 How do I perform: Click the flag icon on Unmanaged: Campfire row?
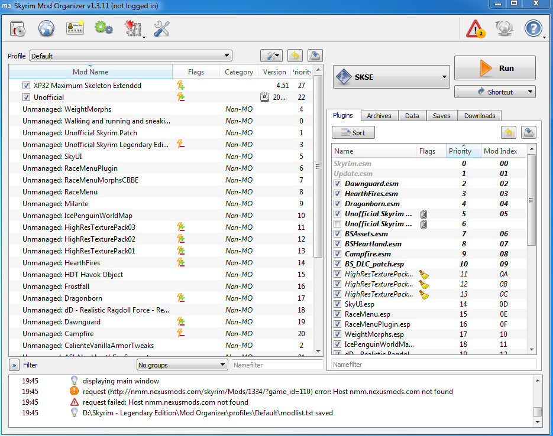pyautogui.click(x=180, y=333)
